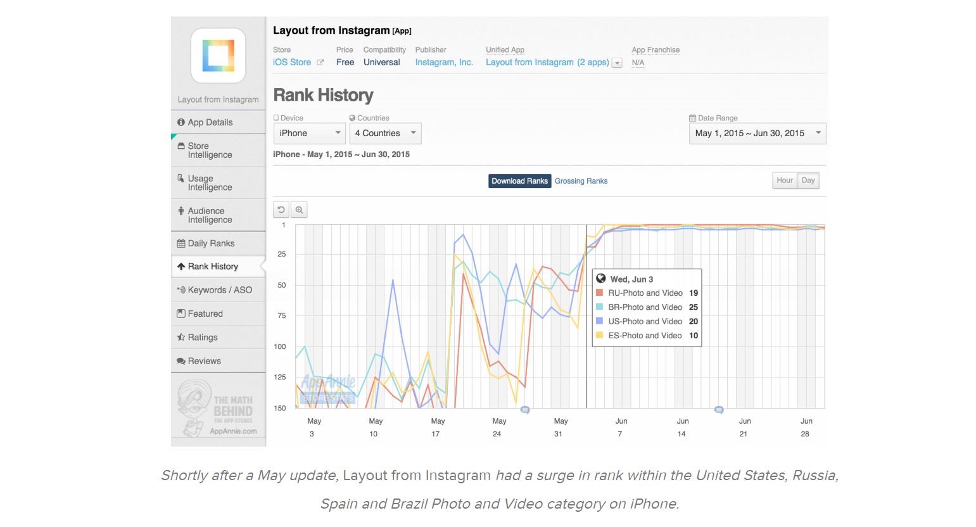
Task: Click the 'Rank History' heading
Action: pos(323,95)
